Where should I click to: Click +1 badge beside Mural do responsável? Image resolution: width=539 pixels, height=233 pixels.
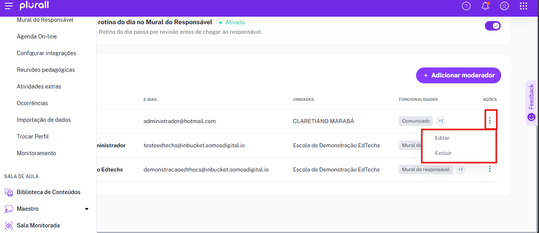coord(460,169)
